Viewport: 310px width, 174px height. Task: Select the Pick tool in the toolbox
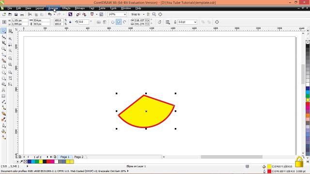coord(3,31)
